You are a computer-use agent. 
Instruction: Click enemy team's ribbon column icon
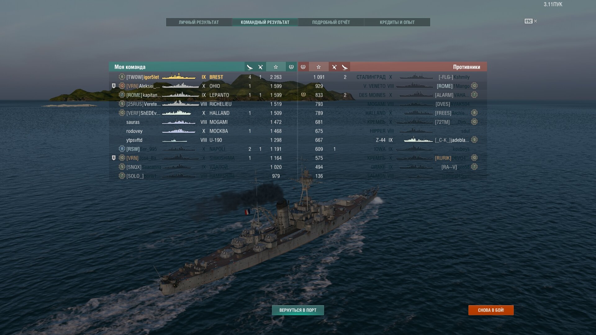[303, 67]
